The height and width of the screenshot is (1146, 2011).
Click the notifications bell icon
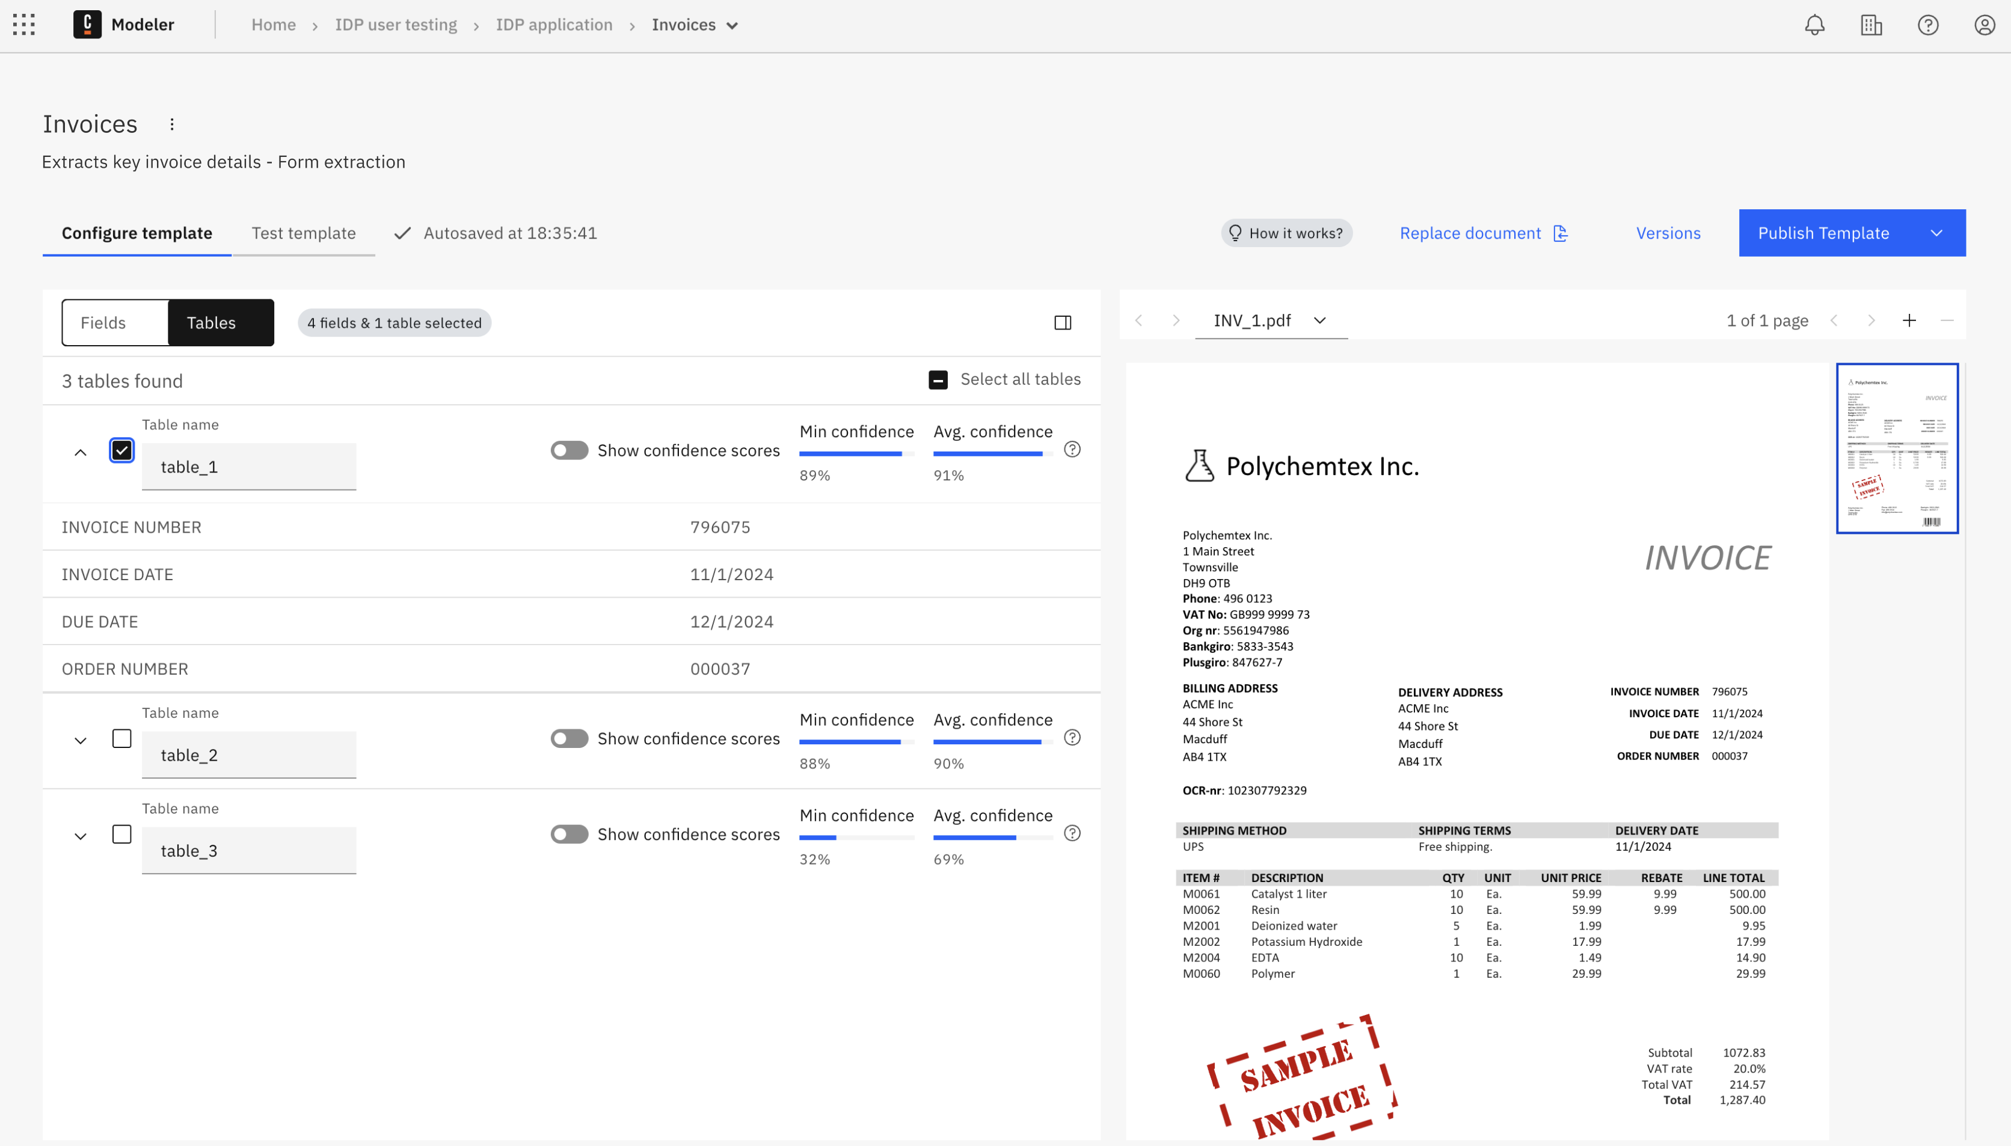(x=1814, y=25)
